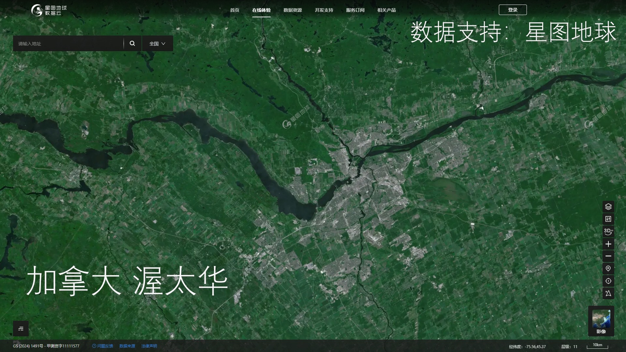Image resolution: width=626 pixels, height=352 pixels.
Task: Open the map layers panel icon
Action: click(608, 207)
